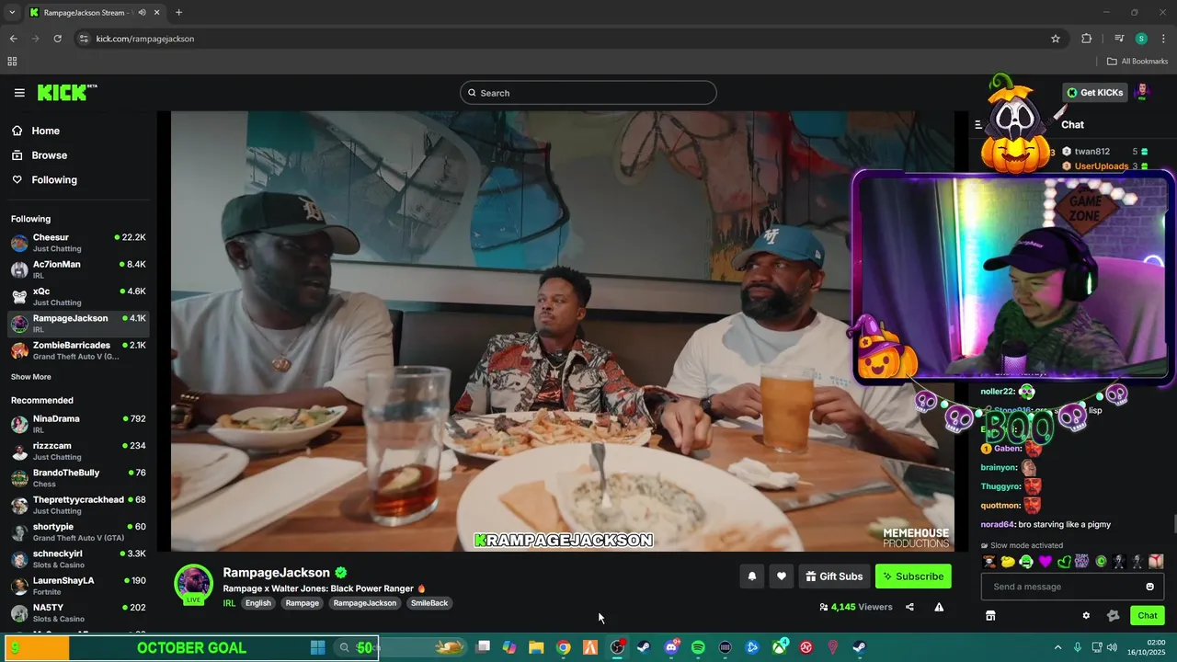The image size is (1177, 662).
Task: Subscribe to RampageJackson
Action: tap(913, 576)
